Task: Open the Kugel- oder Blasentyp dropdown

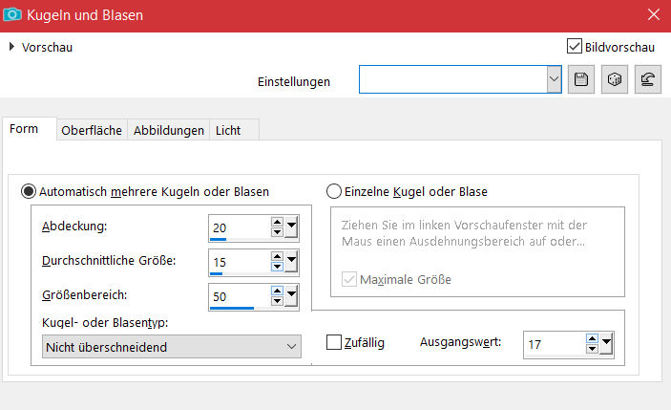Action: tap(172, 347)
